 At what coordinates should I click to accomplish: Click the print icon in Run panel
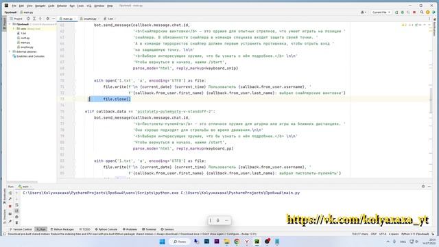point(16,217)
